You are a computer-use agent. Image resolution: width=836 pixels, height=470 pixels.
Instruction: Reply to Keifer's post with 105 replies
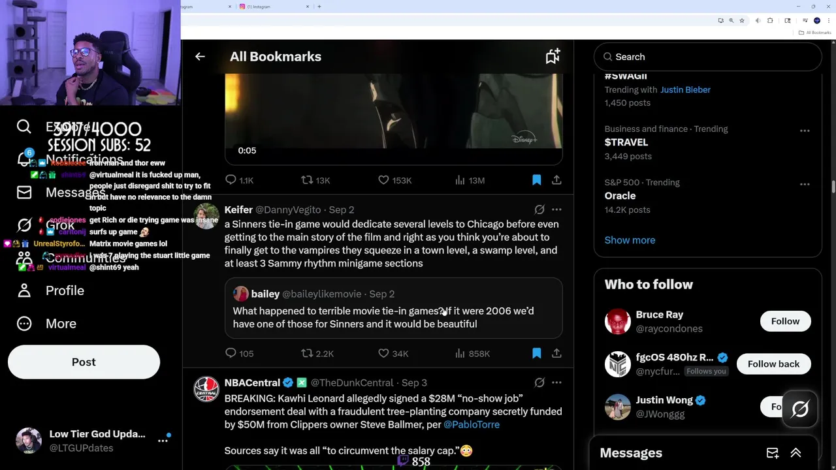pos(239,353)
